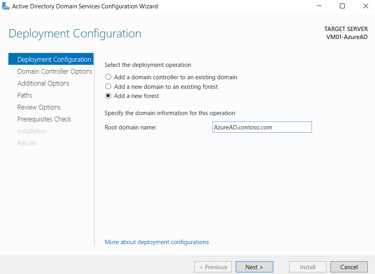
Task: Maximize the Configuration Wizard window
Action: (x=342, y=6)
